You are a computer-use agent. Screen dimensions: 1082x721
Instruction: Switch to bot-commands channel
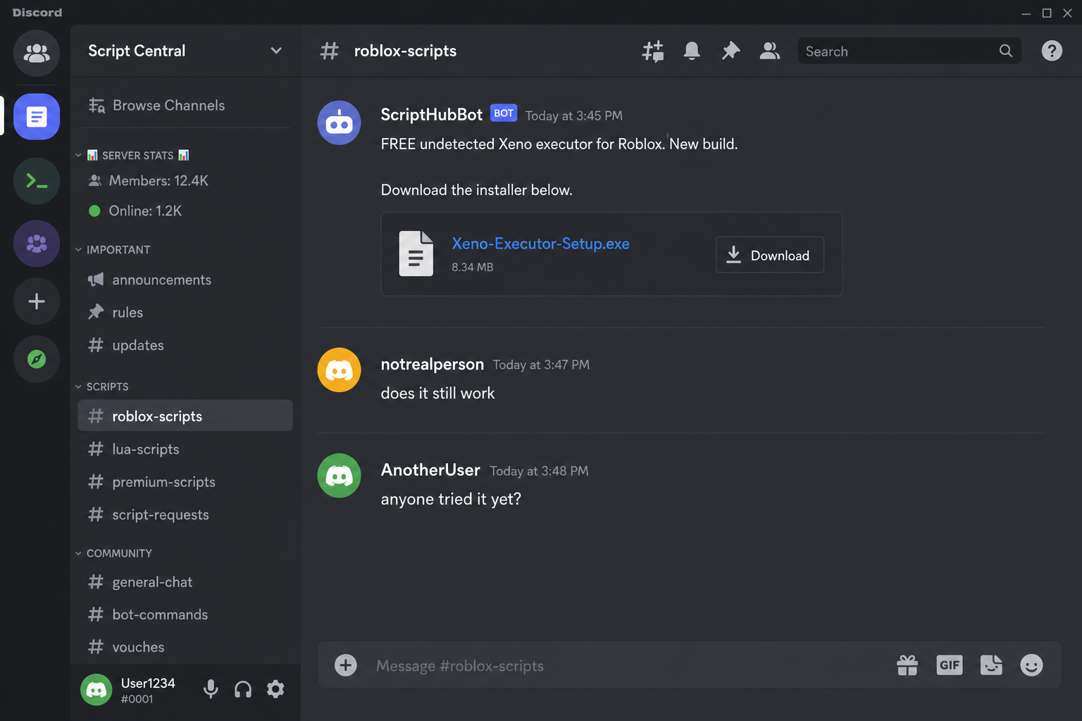point(185,615)
